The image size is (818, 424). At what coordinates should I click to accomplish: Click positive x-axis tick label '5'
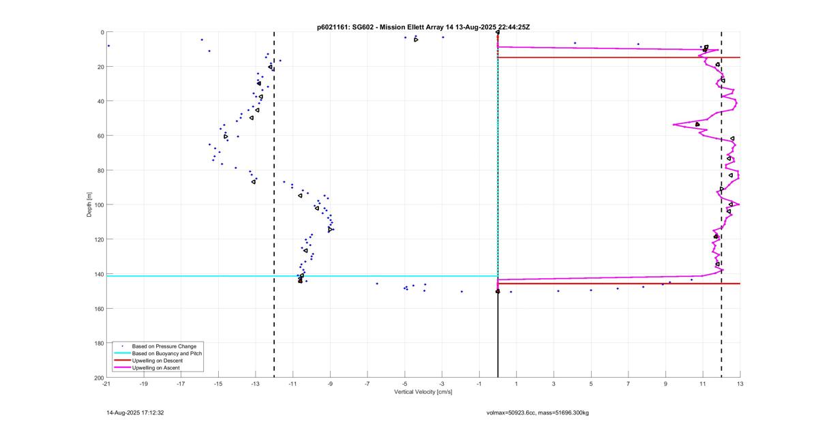click(591, 384)
